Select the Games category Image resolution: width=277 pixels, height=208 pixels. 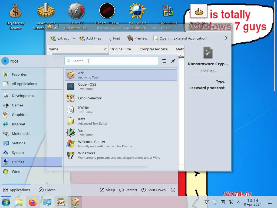[32, 105]
